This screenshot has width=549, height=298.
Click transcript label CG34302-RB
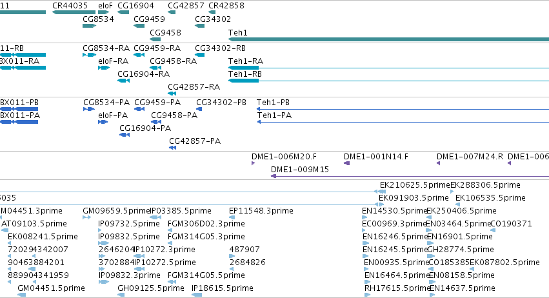(220, 48)
